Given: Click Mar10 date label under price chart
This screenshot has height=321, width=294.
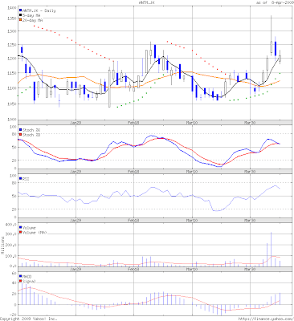Looking at the screenshot, I should (192, 123).
